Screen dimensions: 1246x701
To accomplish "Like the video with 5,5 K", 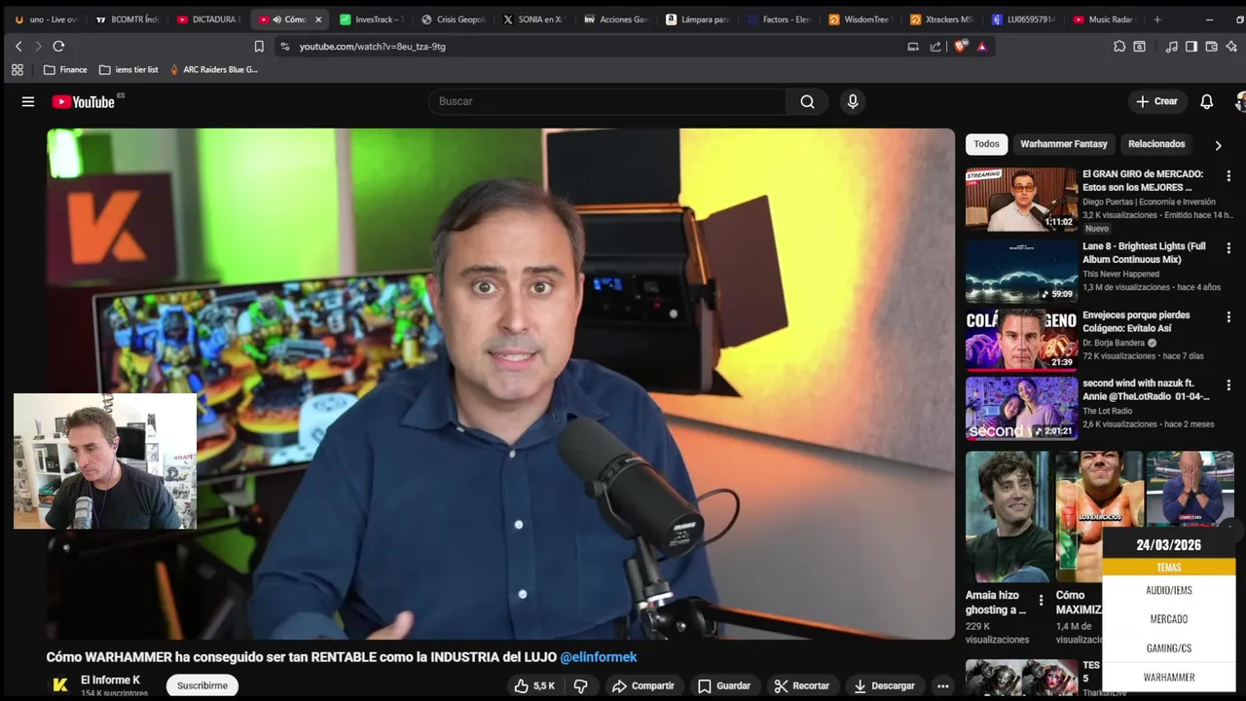I will coord(534,685).
